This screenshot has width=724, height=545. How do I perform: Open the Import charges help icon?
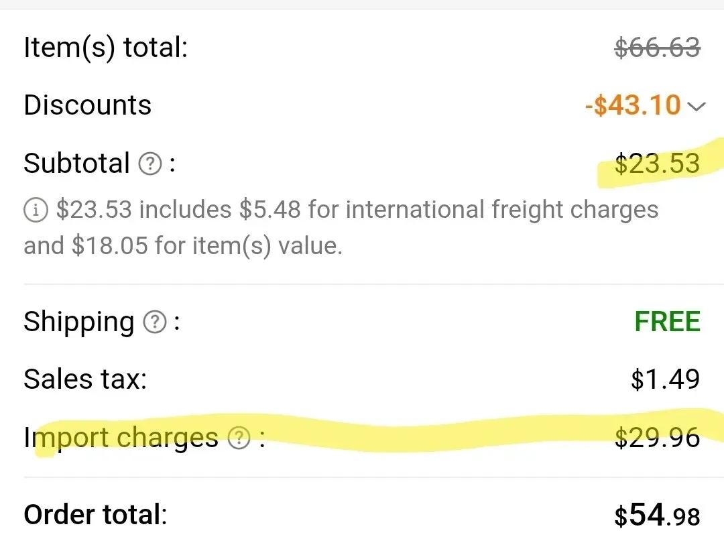[x=239, y=437]
